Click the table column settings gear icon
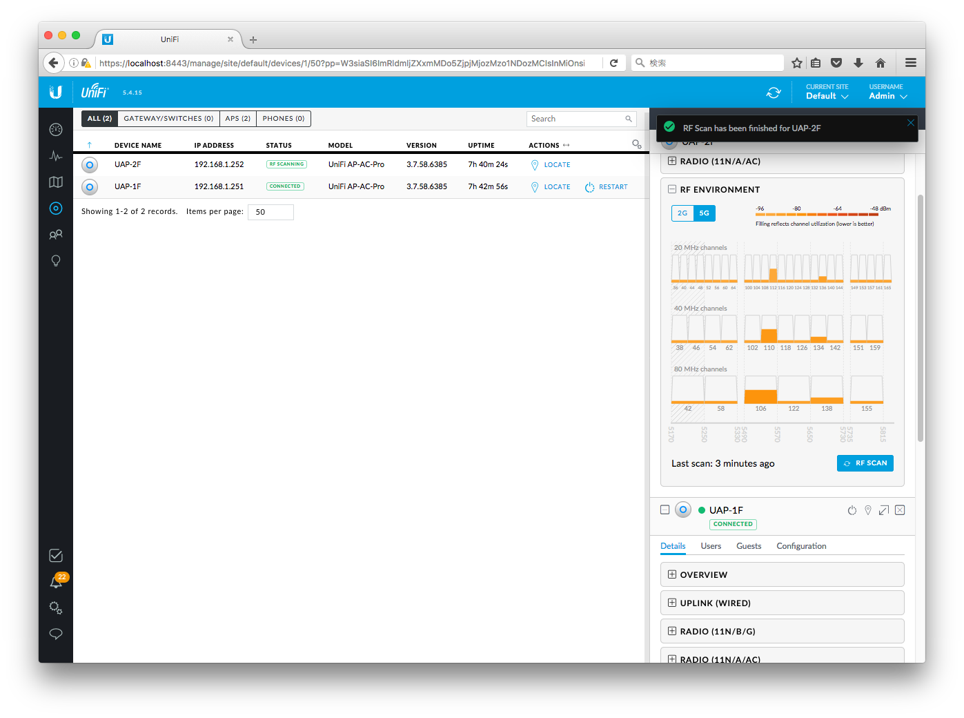964x718 pixels. 636,144
